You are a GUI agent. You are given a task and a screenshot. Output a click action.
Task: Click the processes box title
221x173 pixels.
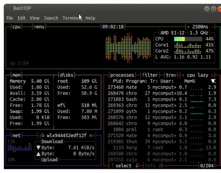click(x=122, y=75)
